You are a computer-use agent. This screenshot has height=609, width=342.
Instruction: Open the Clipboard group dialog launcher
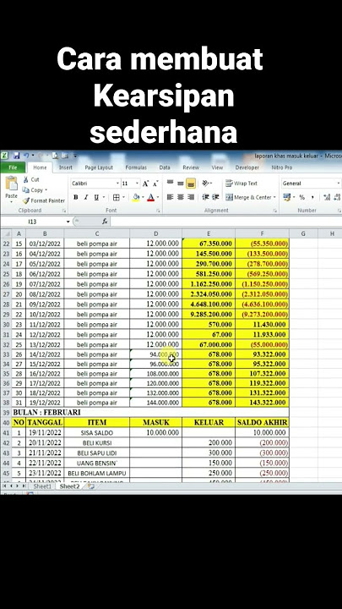(64, 211)
